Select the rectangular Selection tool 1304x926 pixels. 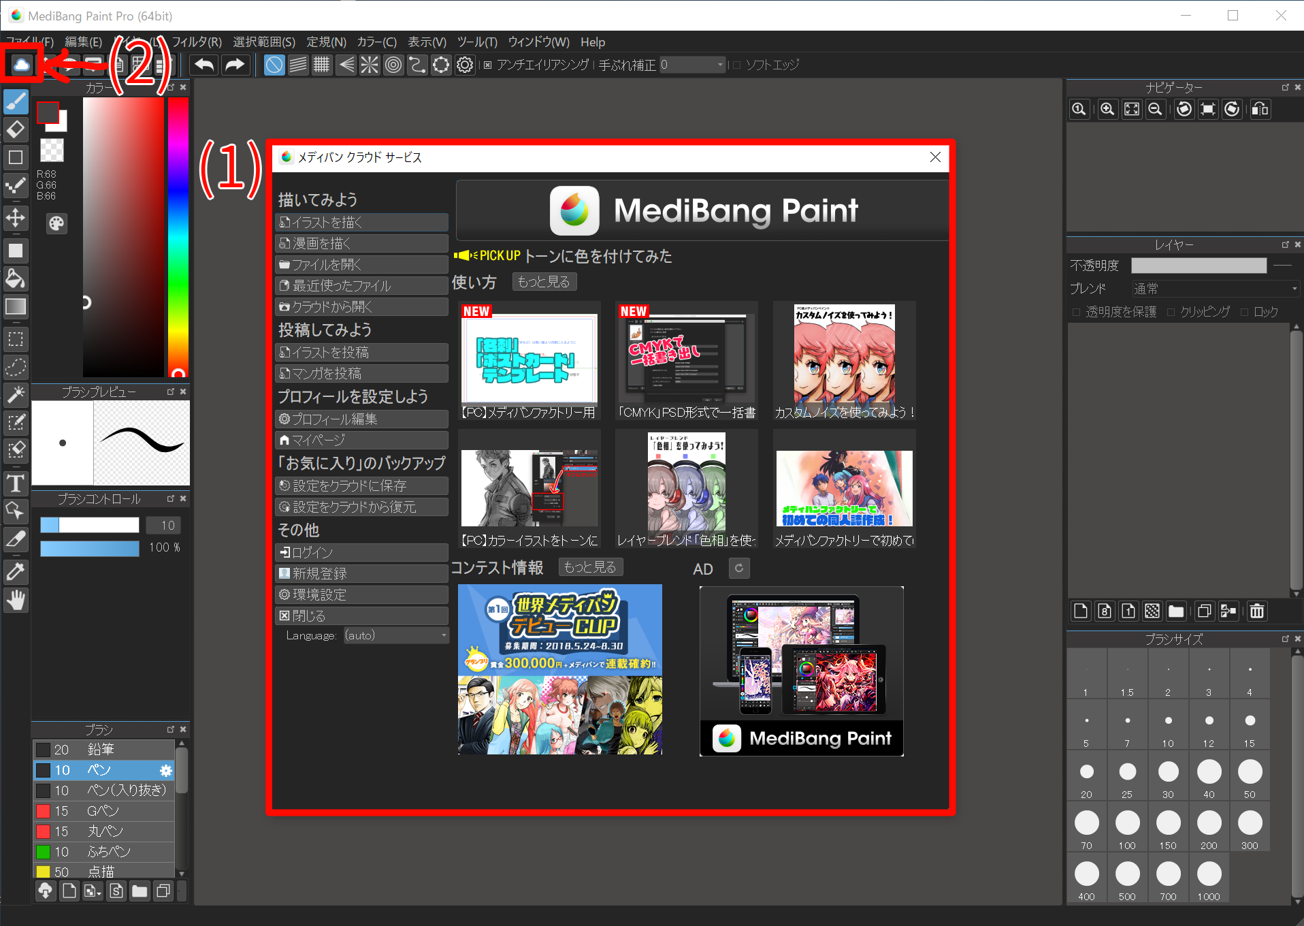[16, 339]
